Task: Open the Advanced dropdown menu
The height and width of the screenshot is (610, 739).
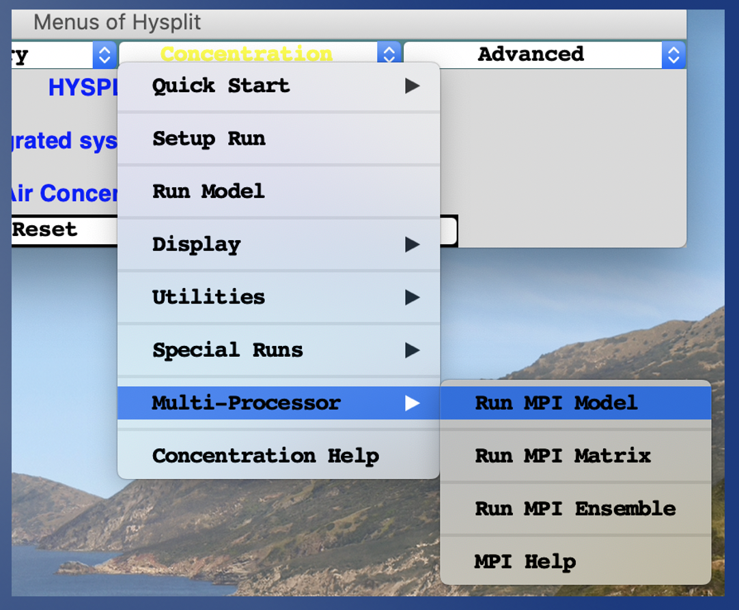Action: coord(544,55)
